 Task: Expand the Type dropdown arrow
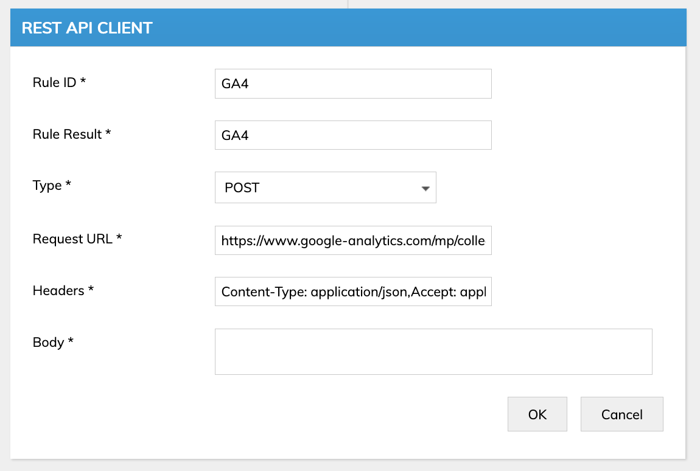click(x=425, y=189)
